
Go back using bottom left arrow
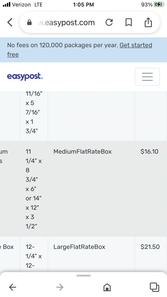pyautogui.click(x=12, y=287)
